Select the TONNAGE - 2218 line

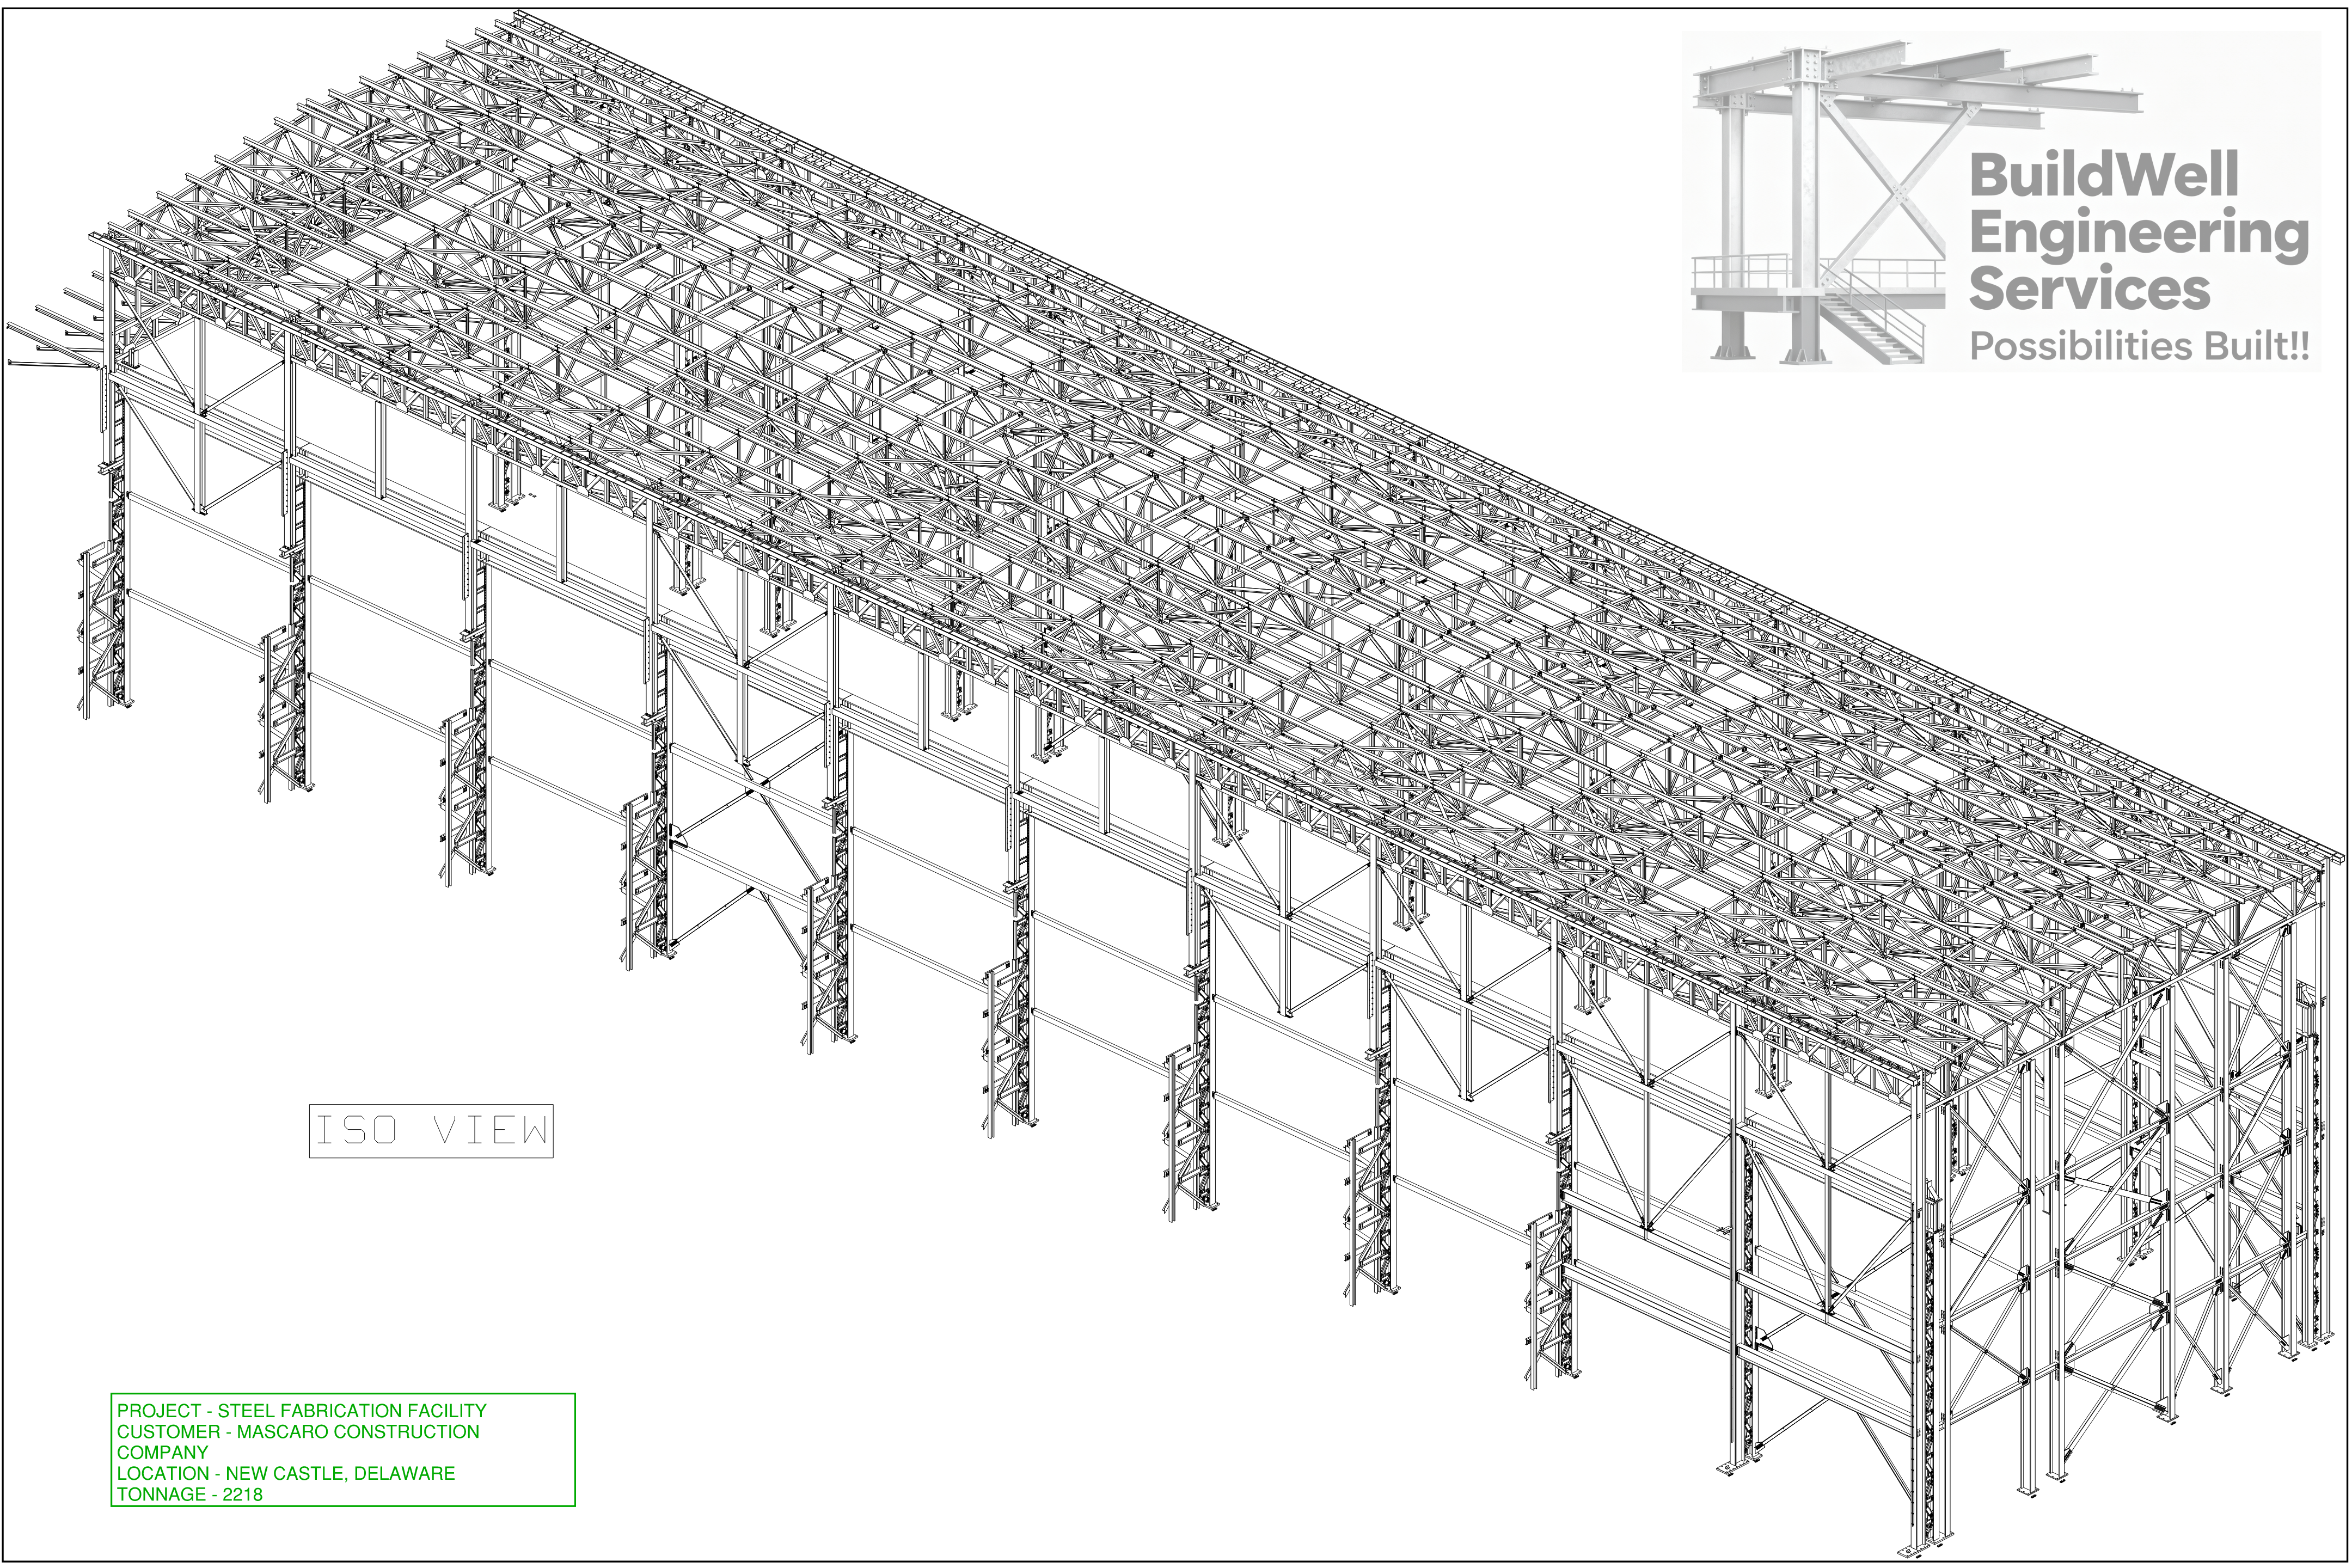(x=190, y=1494)
